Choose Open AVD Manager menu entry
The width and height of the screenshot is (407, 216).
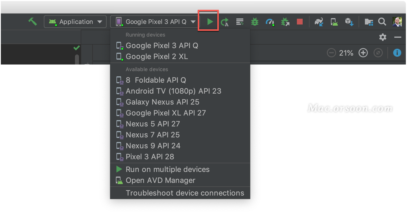point(180,180)
